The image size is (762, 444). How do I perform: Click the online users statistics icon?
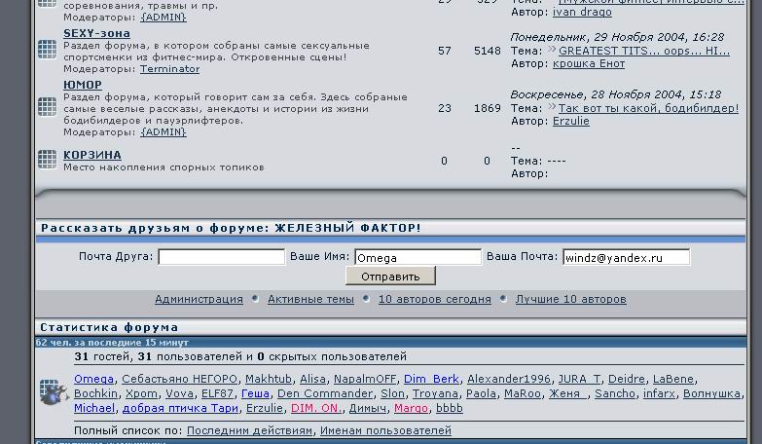coord(52,391)
